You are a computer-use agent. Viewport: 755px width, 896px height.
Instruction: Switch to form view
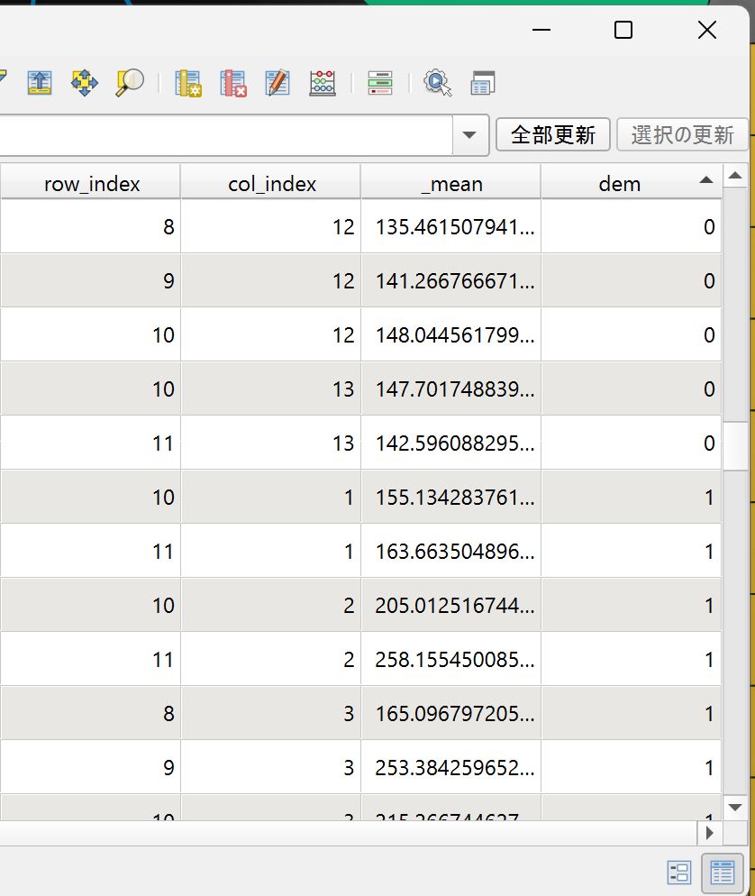click(679, 873)
